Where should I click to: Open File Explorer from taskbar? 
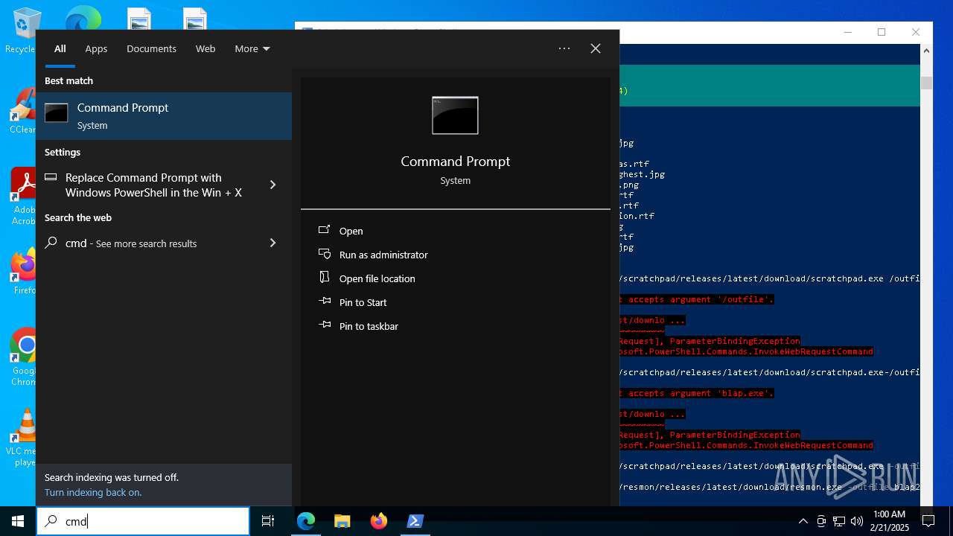[x=342, y=521]
